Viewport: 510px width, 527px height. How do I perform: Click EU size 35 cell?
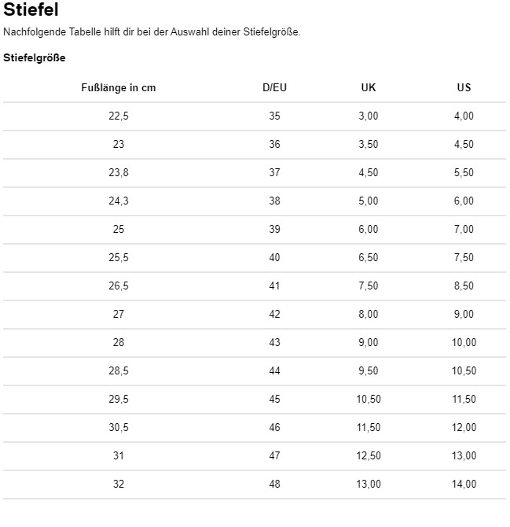click(274, 116)
